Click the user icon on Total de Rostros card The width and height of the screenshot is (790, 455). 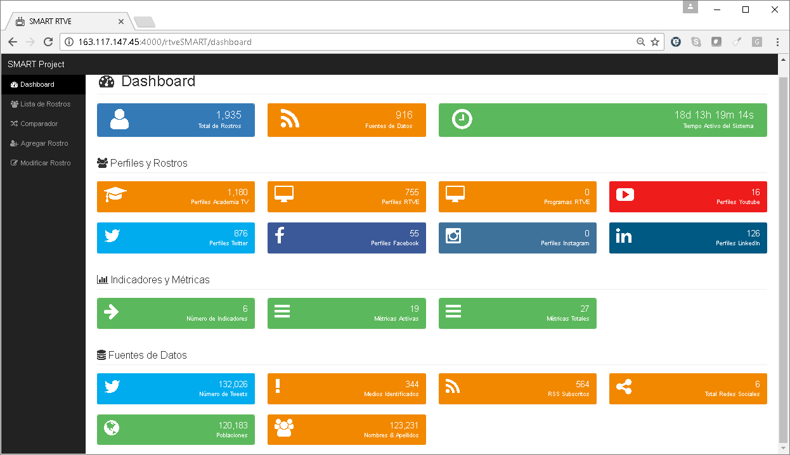(119, 119)
